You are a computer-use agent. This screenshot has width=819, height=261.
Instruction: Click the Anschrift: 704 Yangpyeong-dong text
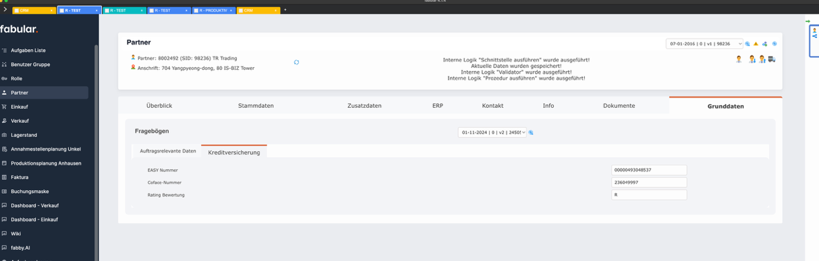[x=196, y=68]
